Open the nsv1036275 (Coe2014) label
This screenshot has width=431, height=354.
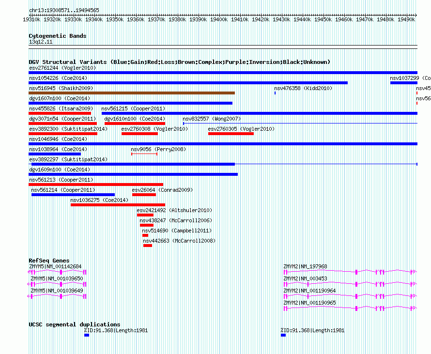(x=99, y=200)
